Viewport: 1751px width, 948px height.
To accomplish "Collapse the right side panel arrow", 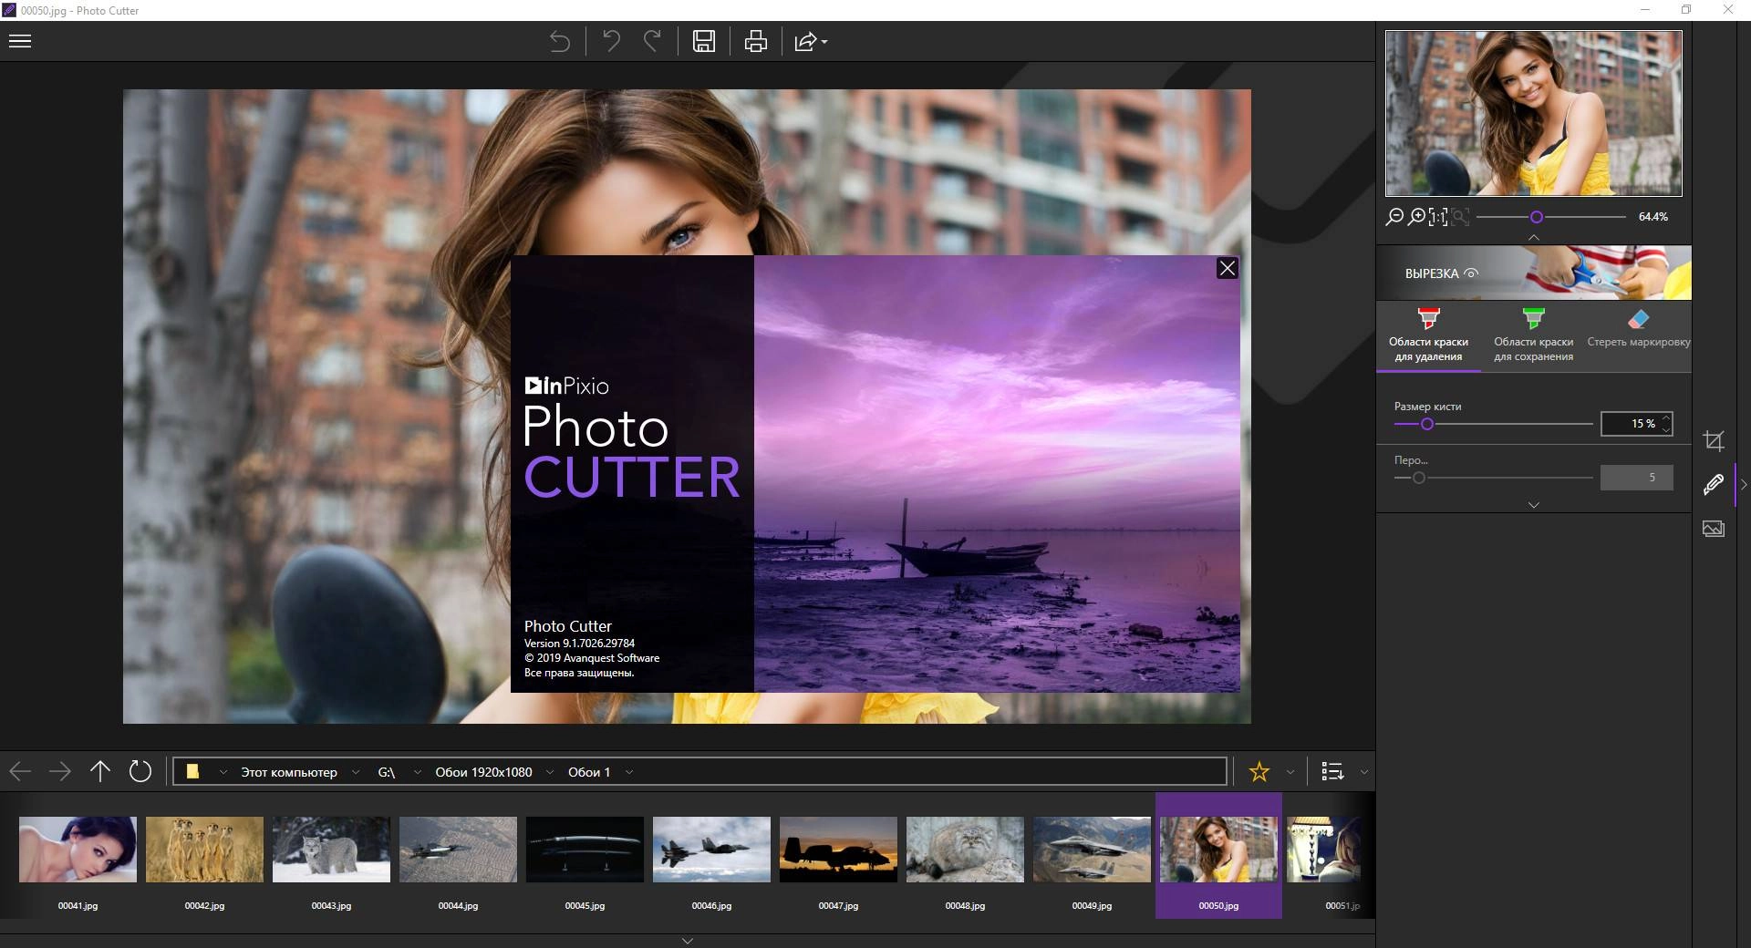I will (1744, 485).
